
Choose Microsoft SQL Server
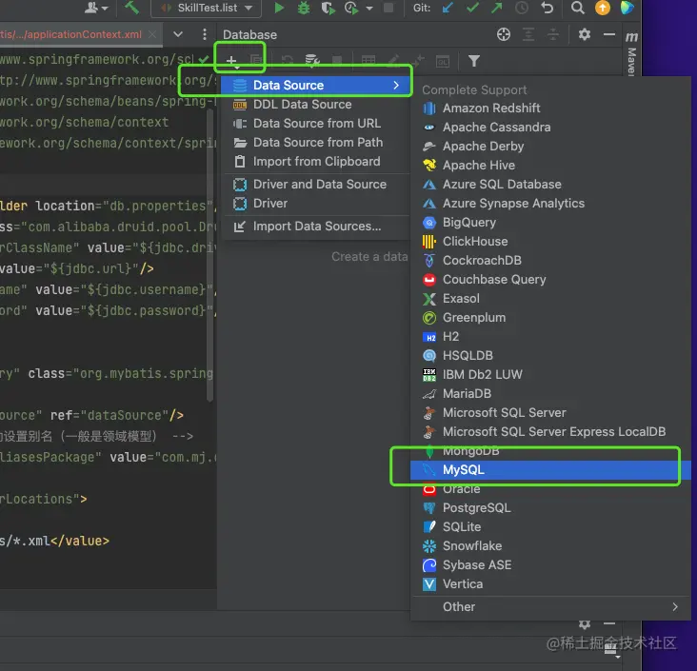550,413
